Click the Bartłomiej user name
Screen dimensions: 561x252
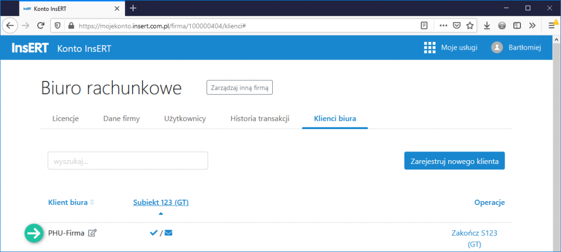point(525,48)
